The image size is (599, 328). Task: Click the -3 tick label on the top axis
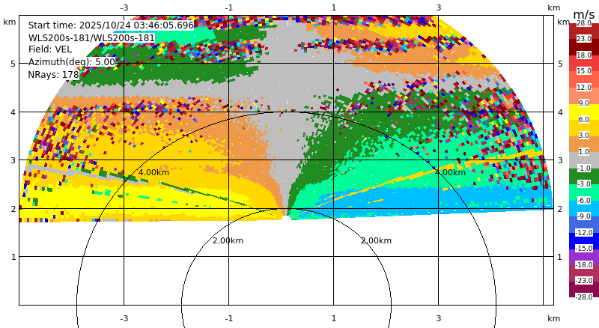pos(124,7)
